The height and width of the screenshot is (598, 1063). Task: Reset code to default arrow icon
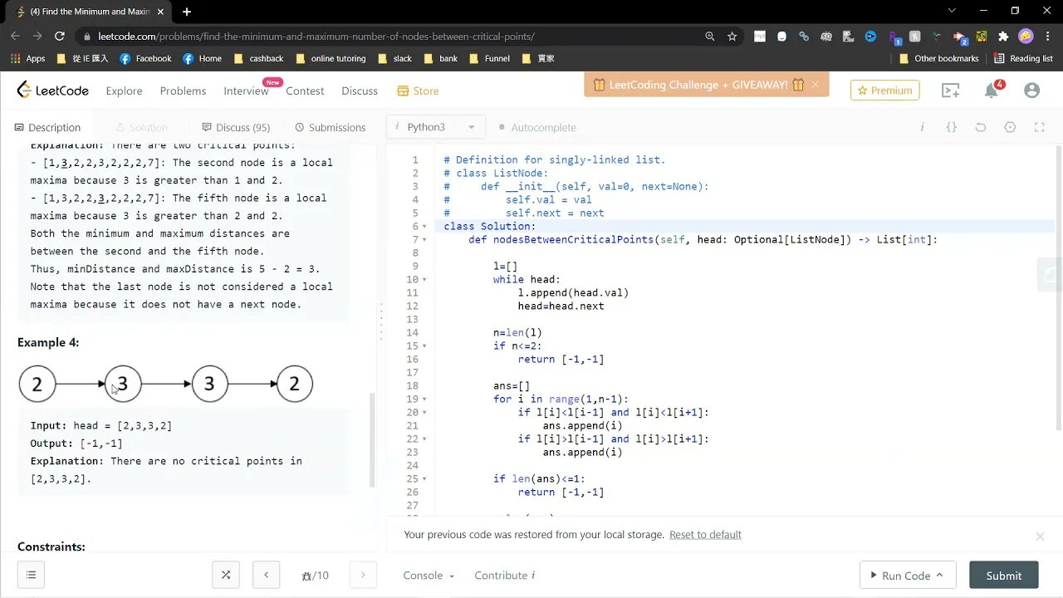click(x=981, y=127)
